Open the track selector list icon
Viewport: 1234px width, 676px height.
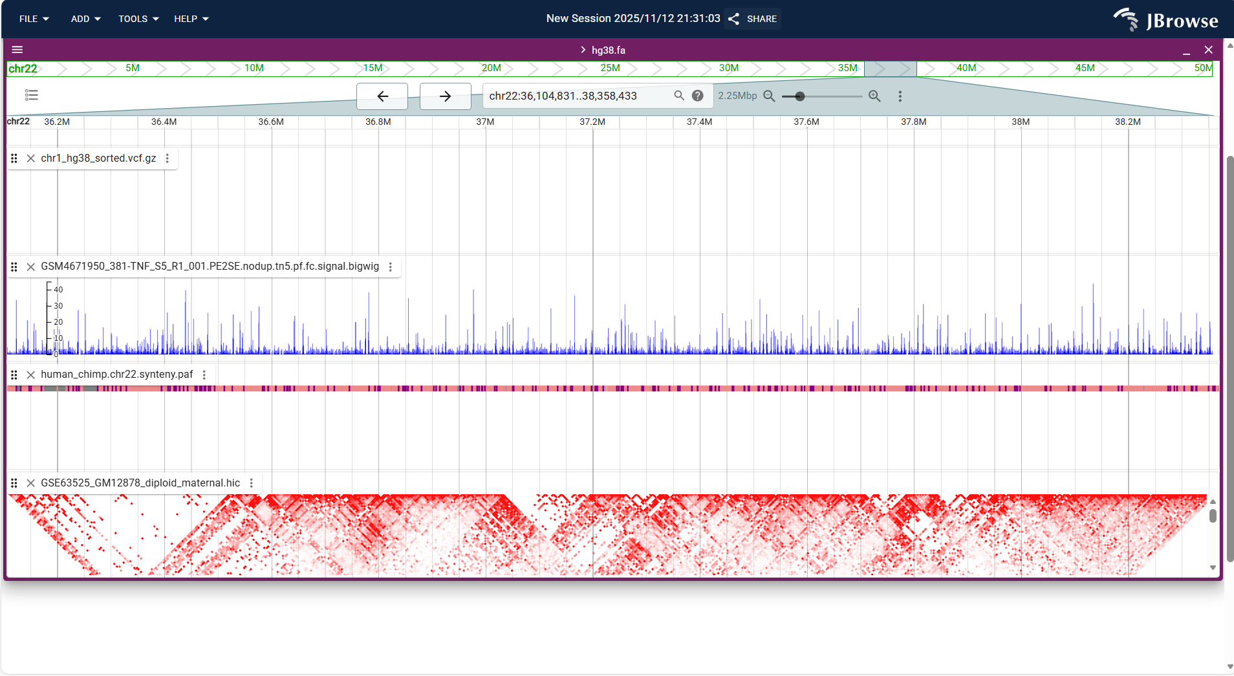pyautogui.click(x=31, y=95)
